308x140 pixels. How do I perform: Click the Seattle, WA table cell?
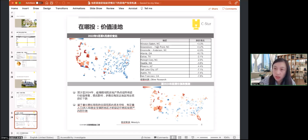[x=165, y=63]
